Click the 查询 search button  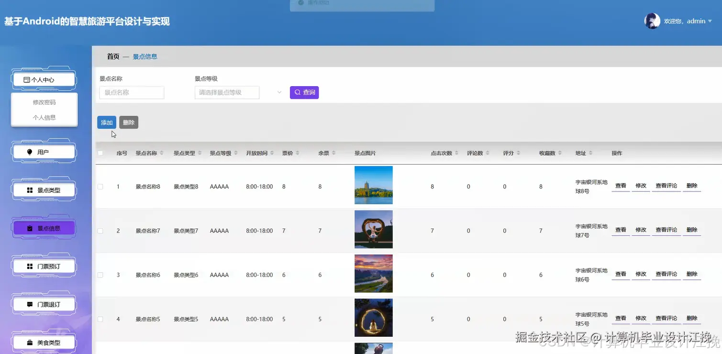(304, 92)
